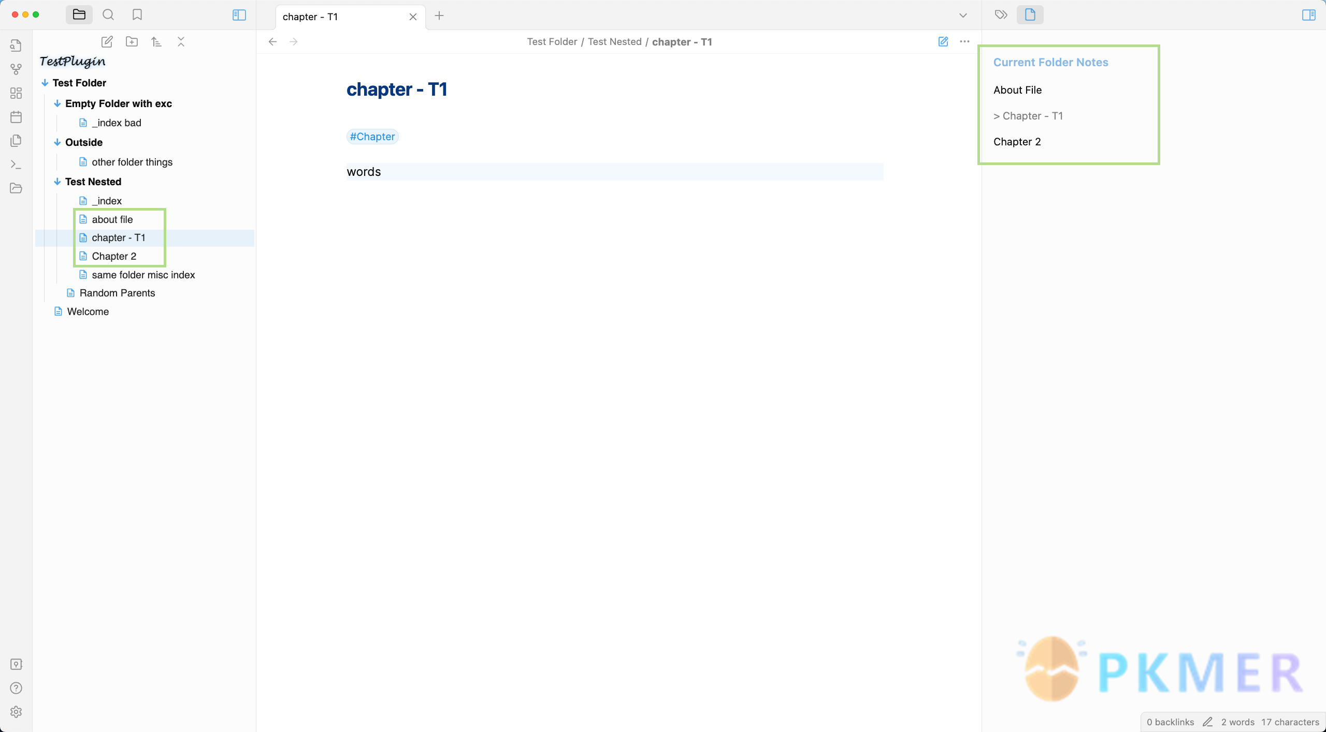1326x732 pixels.
Task: Collapse the Outside folder in sidebar
Action: [57, 142]
